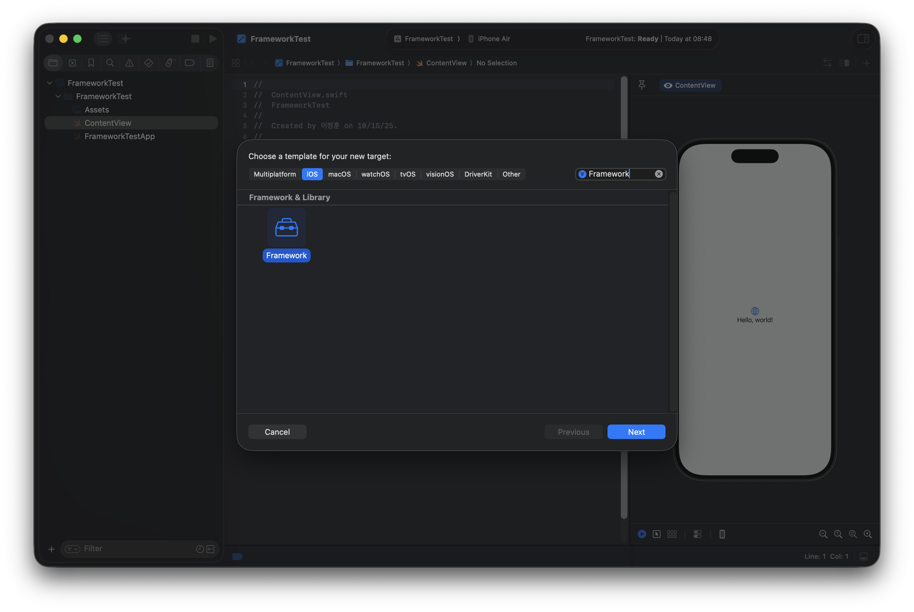Start live preview in the canvas
The height and width of the screenshot is (612, 914).
642,534
